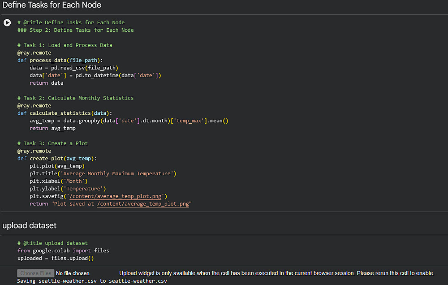Viewport: 448px width, 285px height.
Task: Run the Define Tasks code cell
Action: click(x=7, y=23)
